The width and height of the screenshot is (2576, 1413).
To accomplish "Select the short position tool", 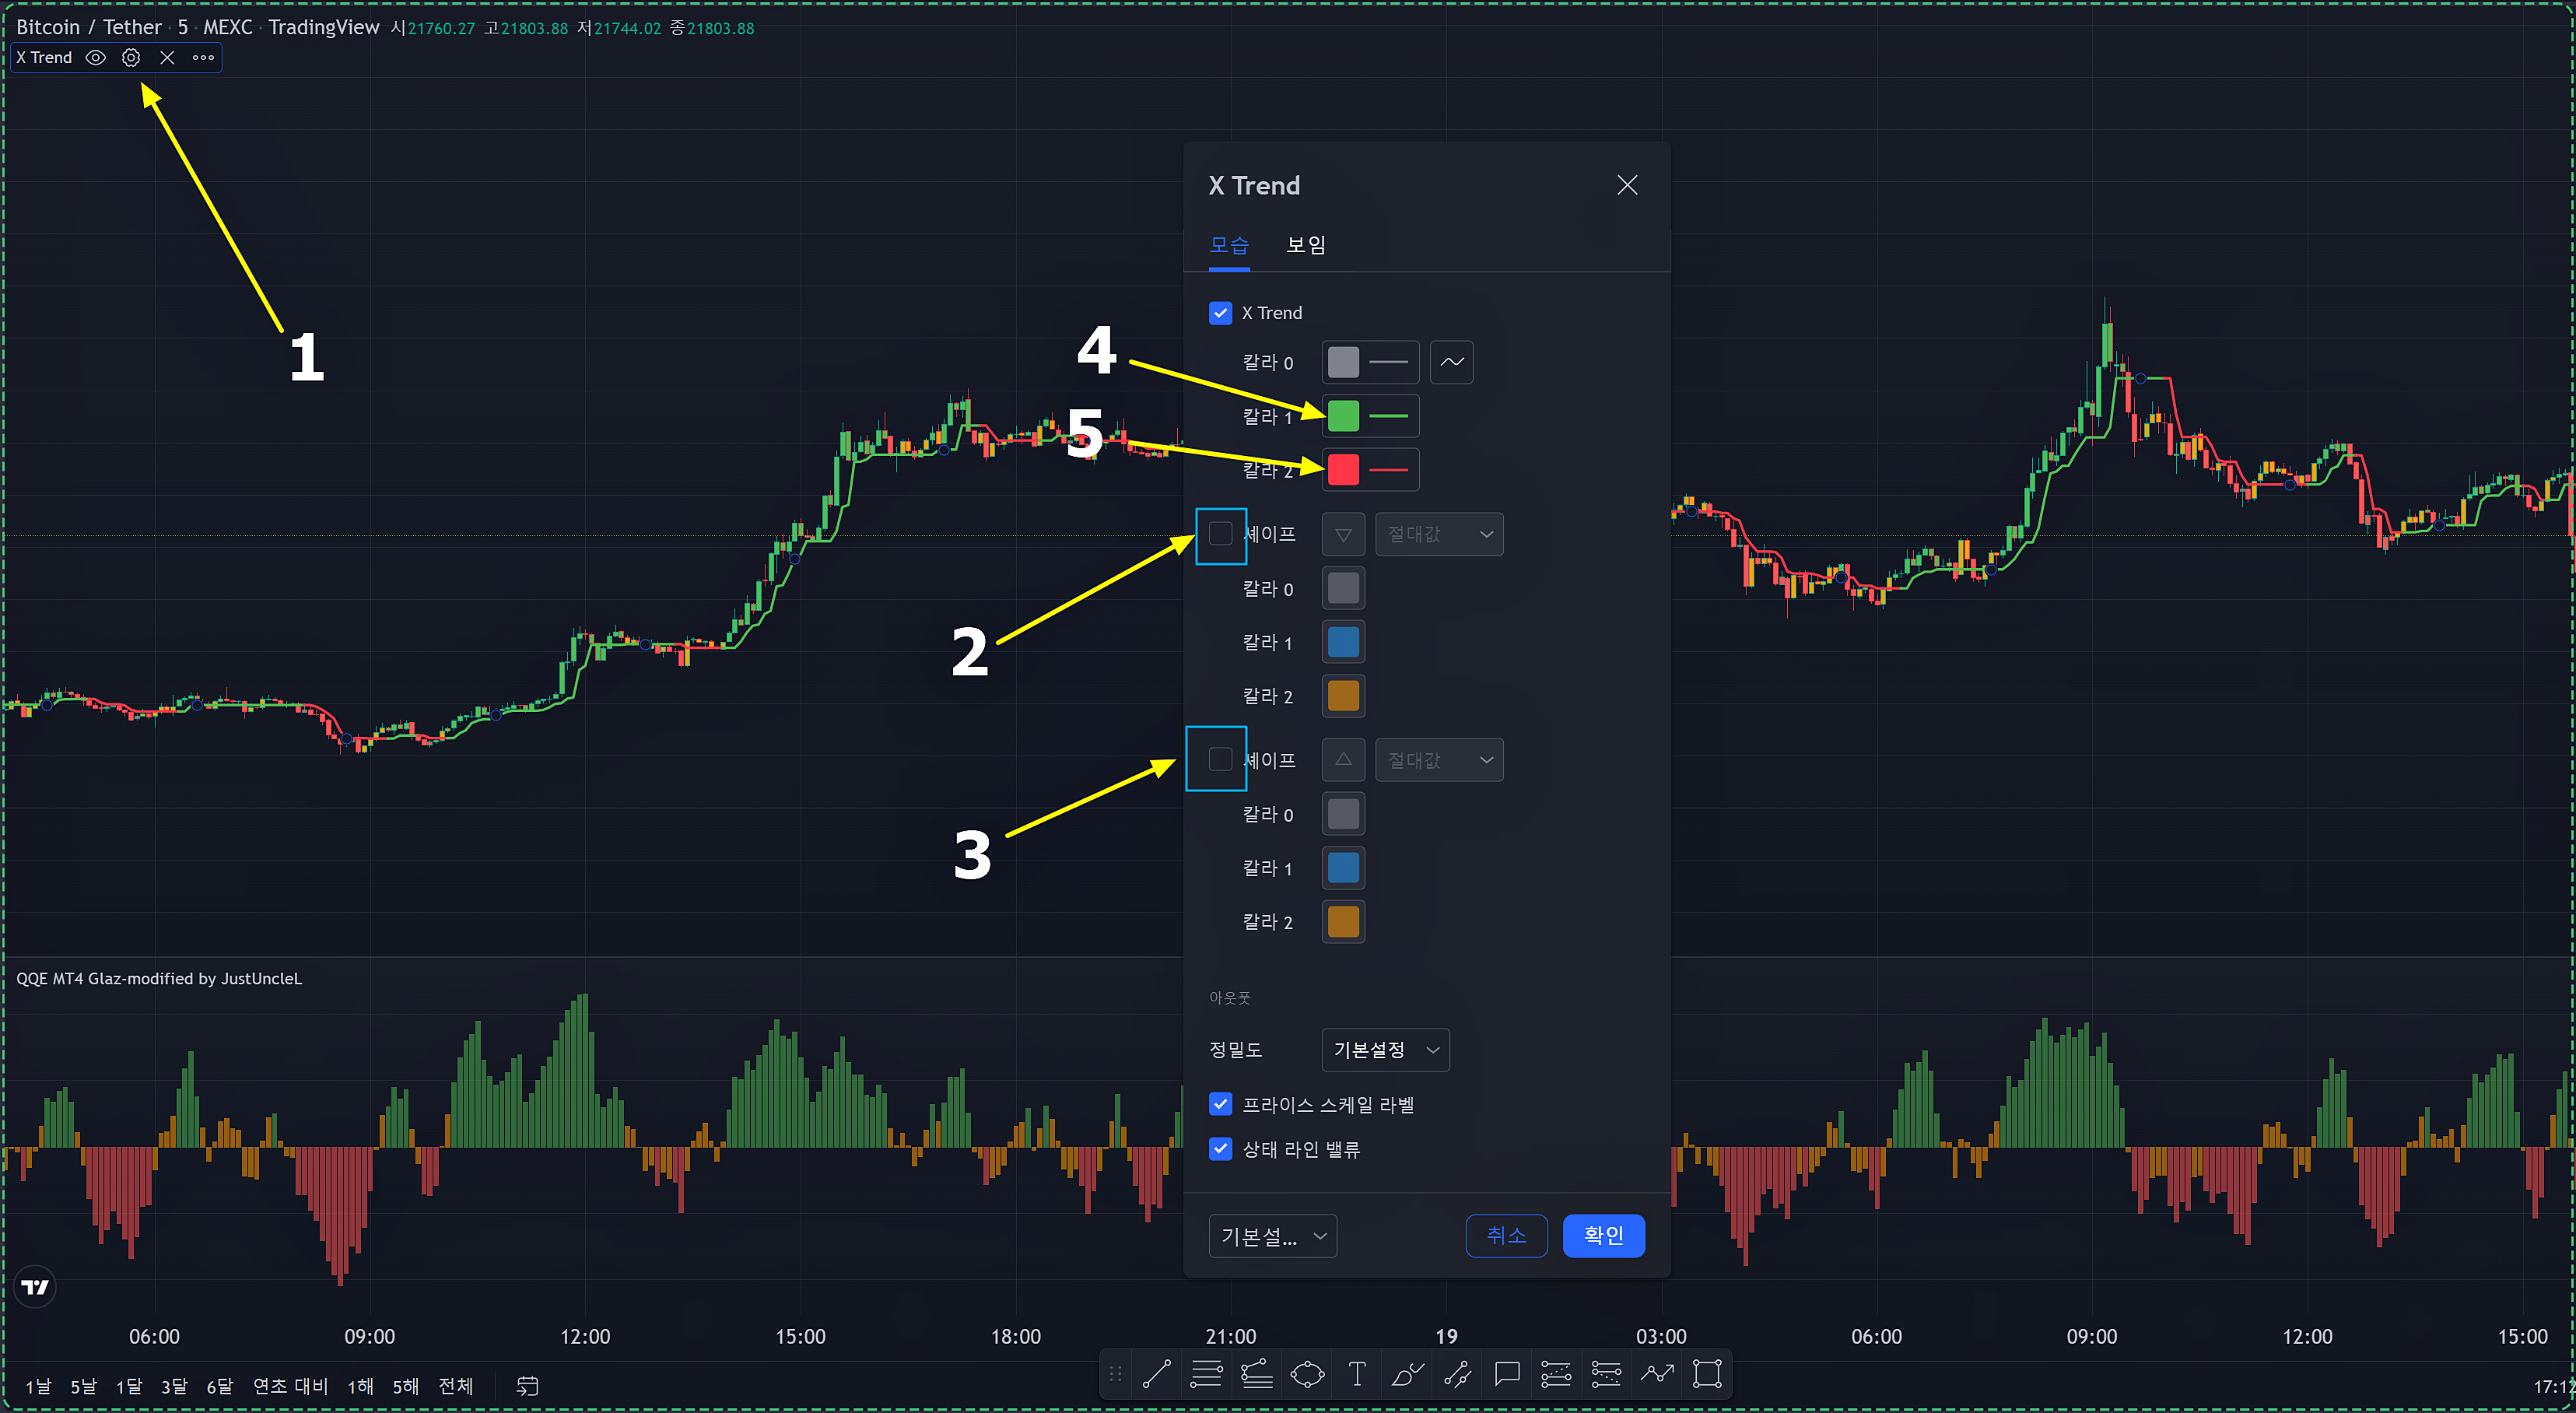I will pyautogui.click(x=1606, y=1374).
